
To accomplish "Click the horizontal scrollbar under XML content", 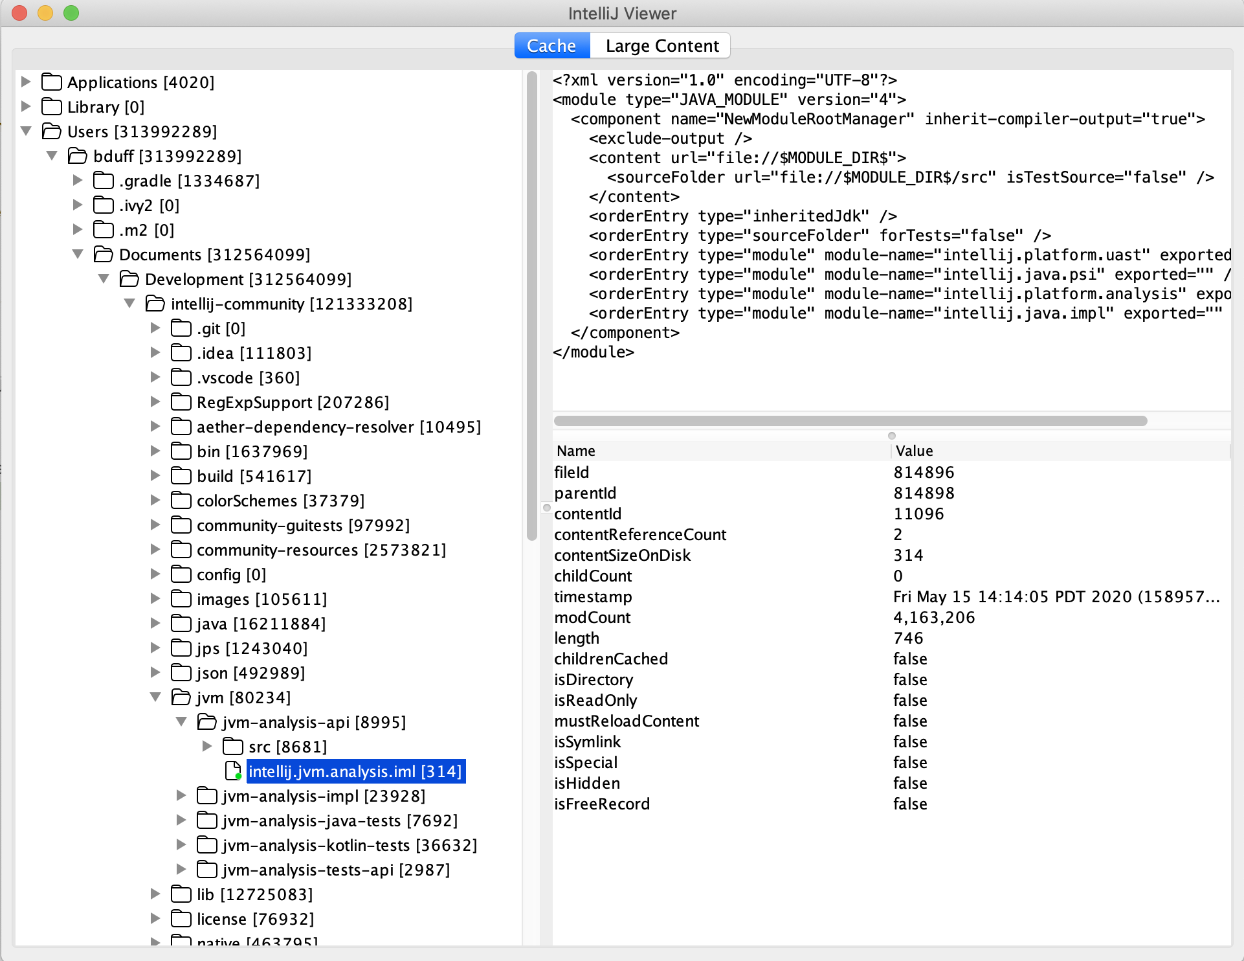I will pyautogui.click(x=850, y=421).
